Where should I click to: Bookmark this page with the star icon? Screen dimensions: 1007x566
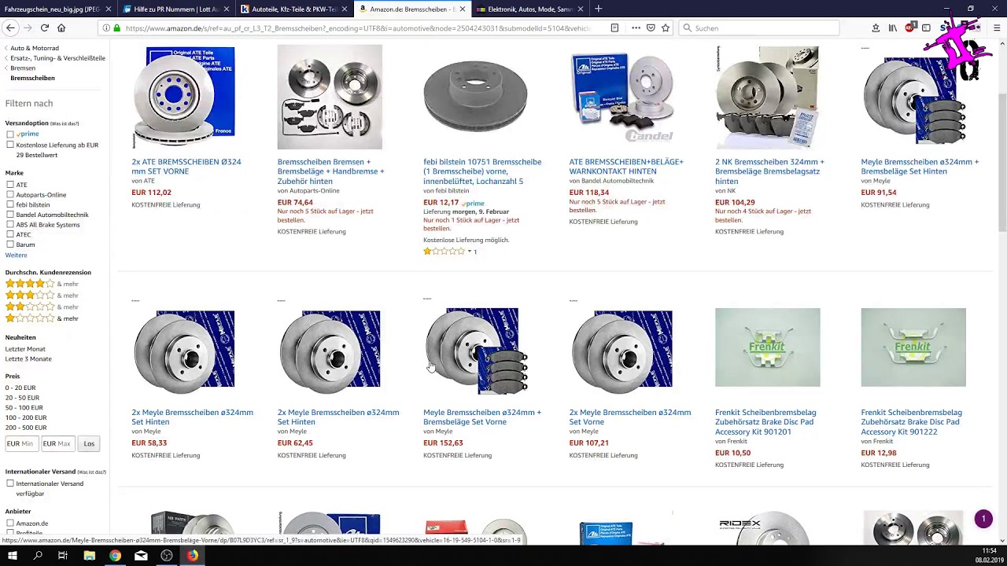point(666,28)
